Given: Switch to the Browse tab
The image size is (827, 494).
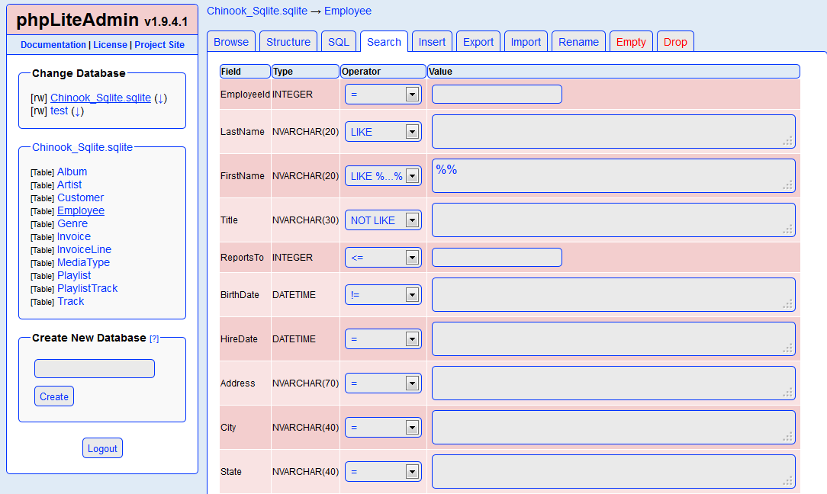Looking at the screenshot, I should [230, 42].
